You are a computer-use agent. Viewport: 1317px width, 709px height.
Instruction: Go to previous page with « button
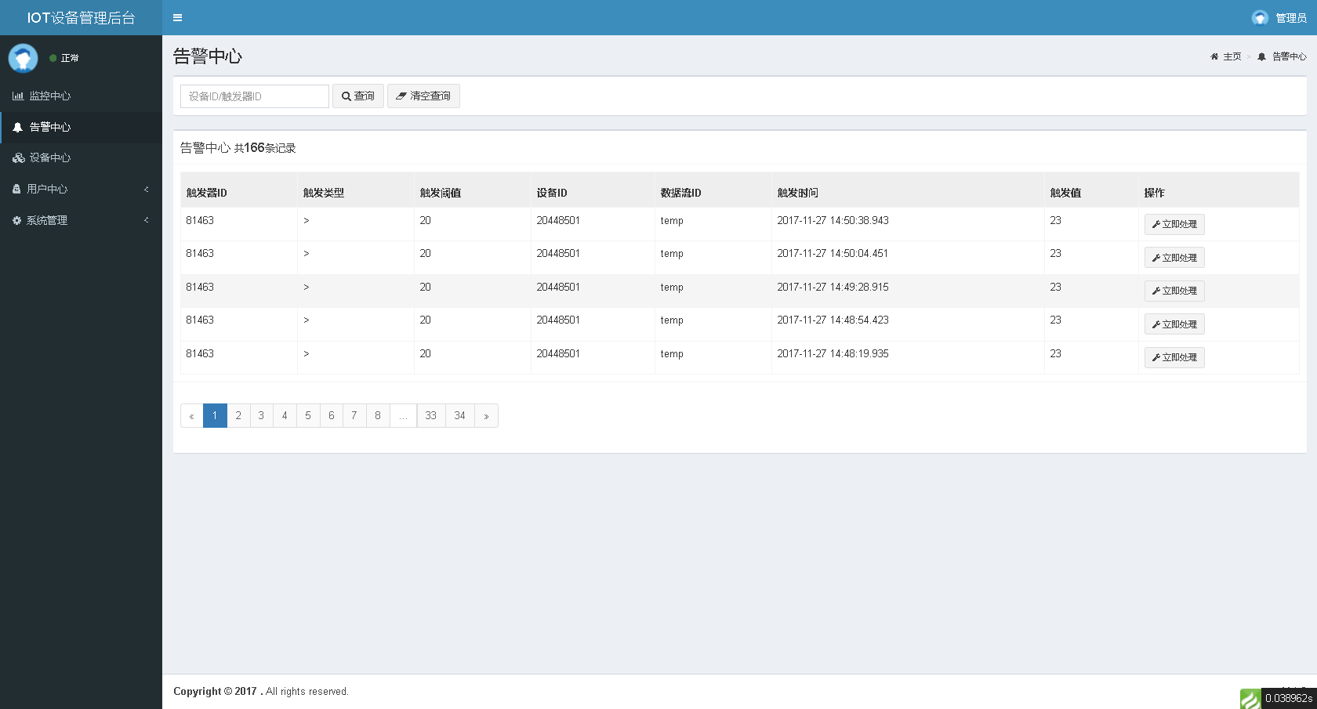coord(191,416)
